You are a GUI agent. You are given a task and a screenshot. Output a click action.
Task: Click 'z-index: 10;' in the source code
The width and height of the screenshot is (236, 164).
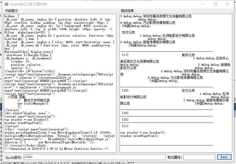point(21,61)
